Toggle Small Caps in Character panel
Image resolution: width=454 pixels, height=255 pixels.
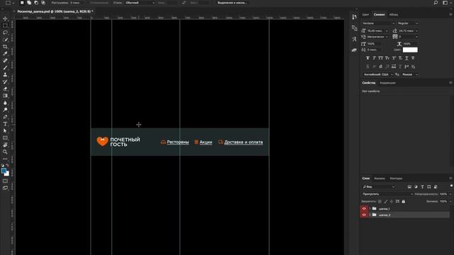click(387, 58)
